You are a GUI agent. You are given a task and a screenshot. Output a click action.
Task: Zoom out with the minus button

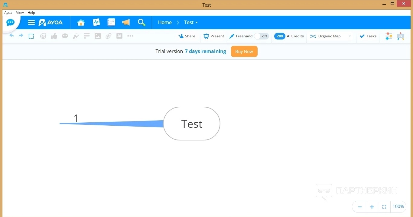pyautogui.click(x=360, y=207)
